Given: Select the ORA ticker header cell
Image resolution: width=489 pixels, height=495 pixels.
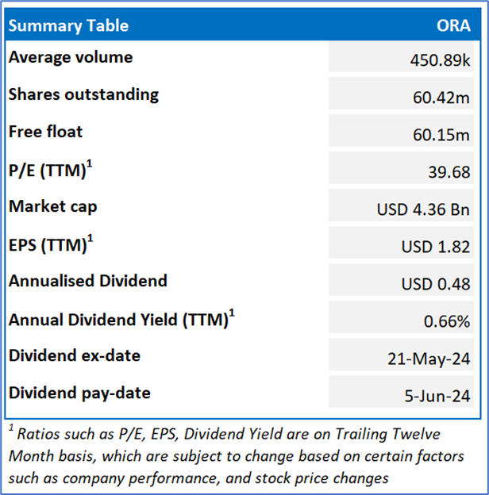Looking at the screenshot, I should pos(453,25).
